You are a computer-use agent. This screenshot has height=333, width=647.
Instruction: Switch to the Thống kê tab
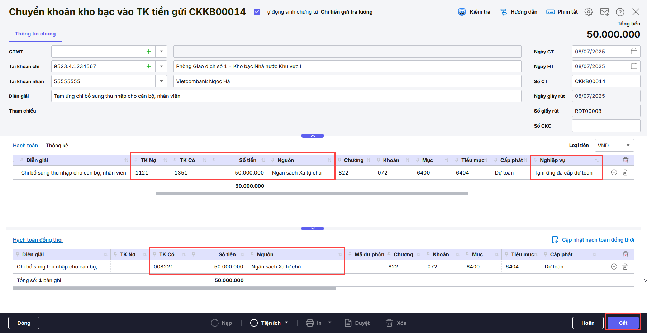click(57, 146)
